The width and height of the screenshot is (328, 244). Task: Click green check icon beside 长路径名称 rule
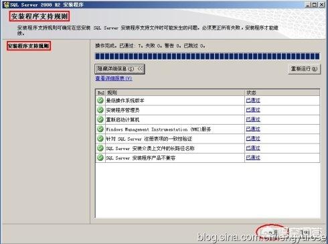click(100, 148)
